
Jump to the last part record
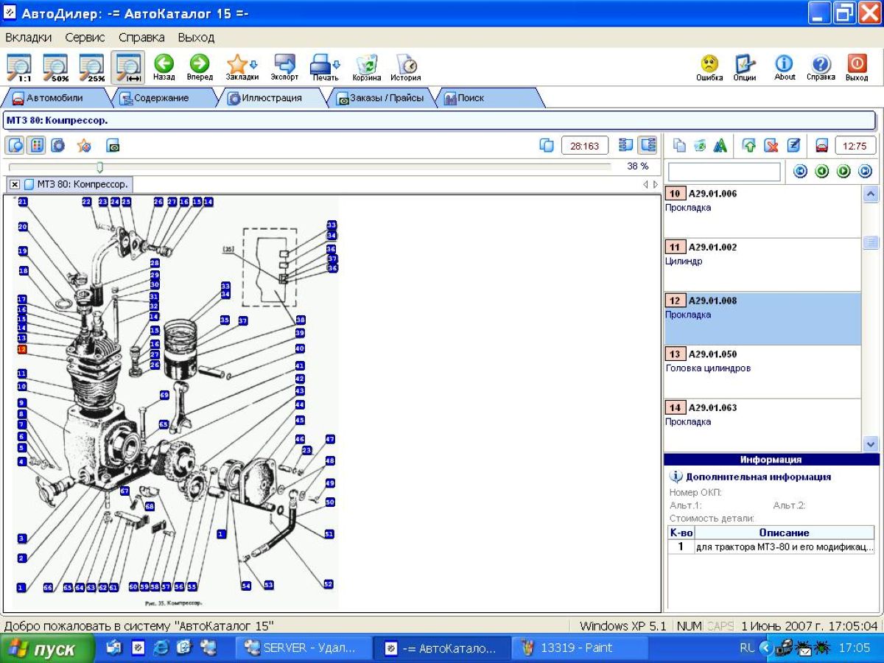pyautogui.click(x=865, y=171)
